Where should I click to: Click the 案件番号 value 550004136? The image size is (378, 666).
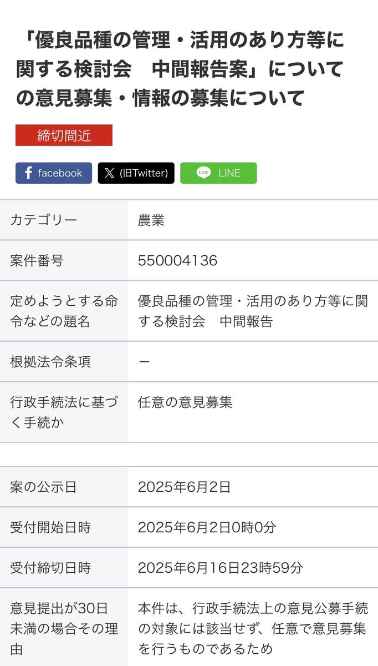(x=177, y=260)
